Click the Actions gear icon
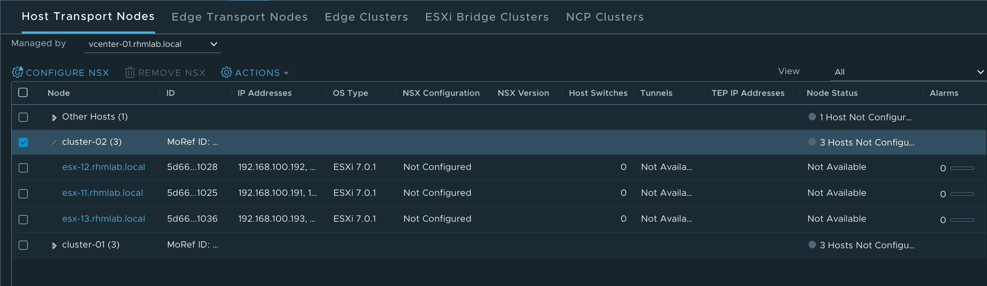The image size is (987, 286). (x=226, y=72)
